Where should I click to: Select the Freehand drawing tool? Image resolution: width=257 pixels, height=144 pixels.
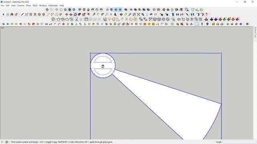coord(27,14)
